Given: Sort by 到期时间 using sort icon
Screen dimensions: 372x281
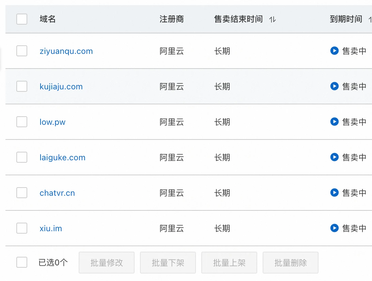Looking at the screenshot, I should click(x=370, y=20).
